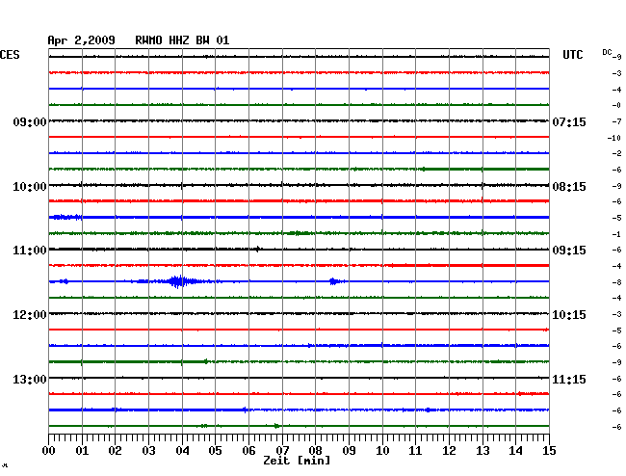Select the 03 minute axis label
This screenshot has height=476, width=626.
[x=148, y=451]
